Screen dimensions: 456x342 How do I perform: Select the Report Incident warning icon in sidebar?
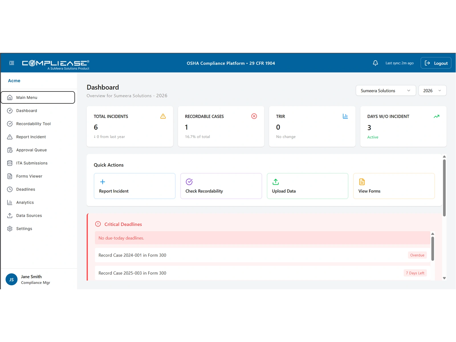coord(10,137)
